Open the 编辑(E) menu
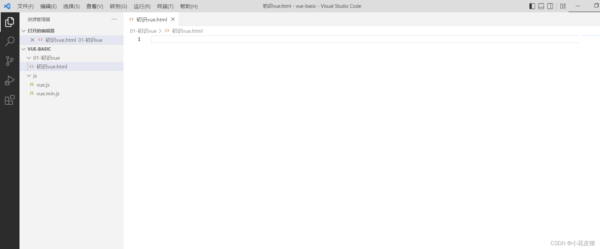Screen dimensions: 600x249 coord(48,6)
